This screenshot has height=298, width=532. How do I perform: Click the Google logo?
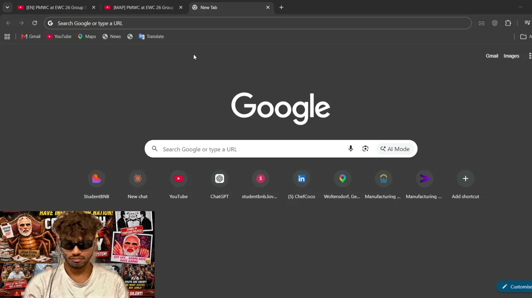click(281, 108)
